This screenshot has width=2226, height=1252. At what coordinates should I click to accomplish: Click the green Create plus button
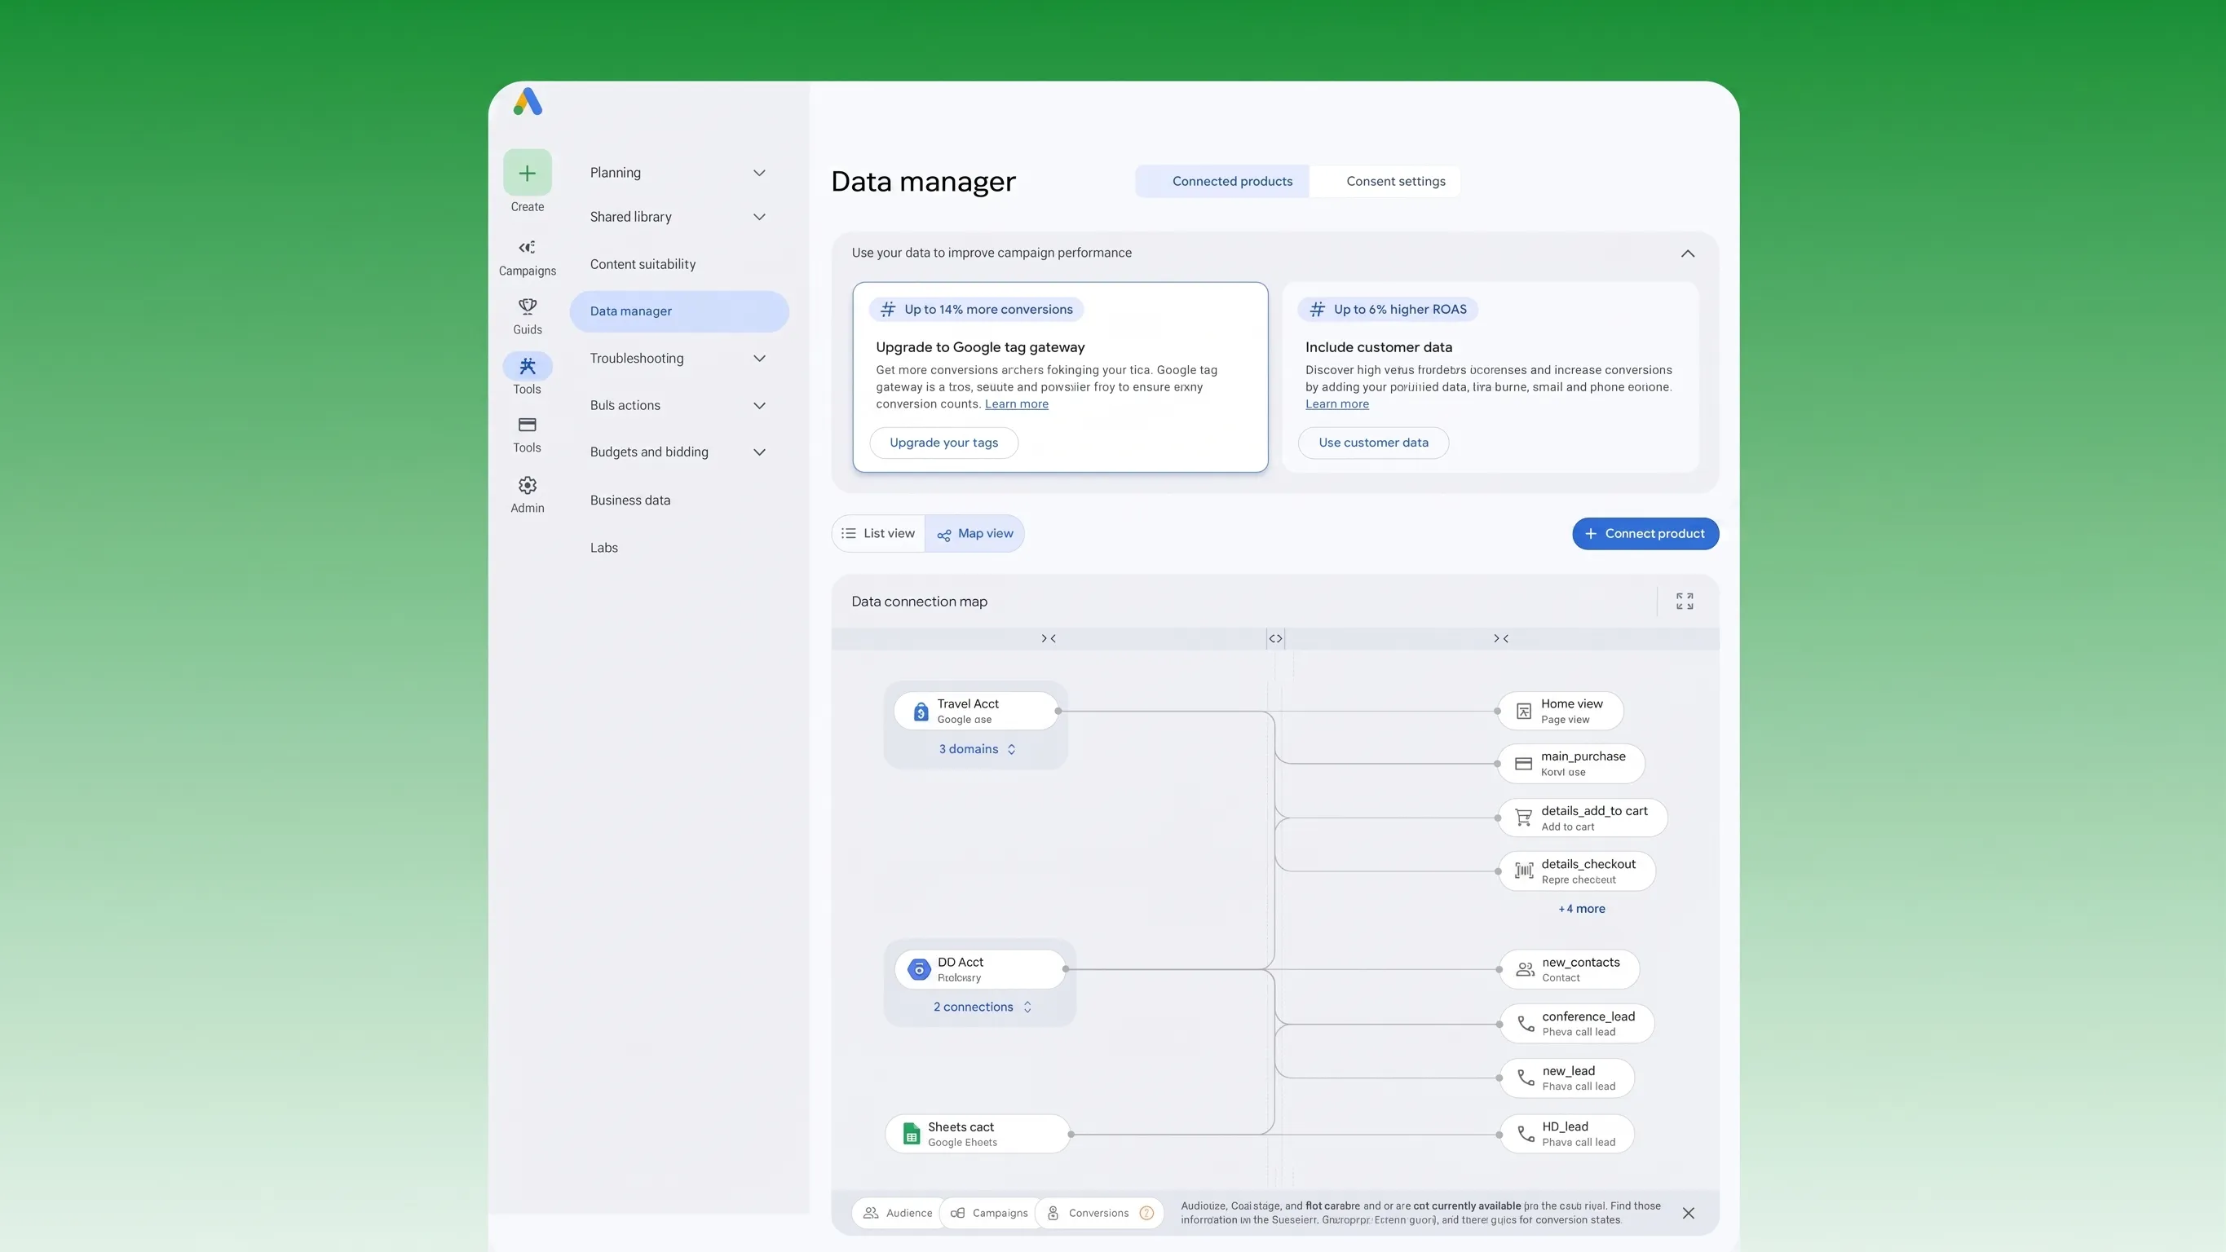[527, 173]
